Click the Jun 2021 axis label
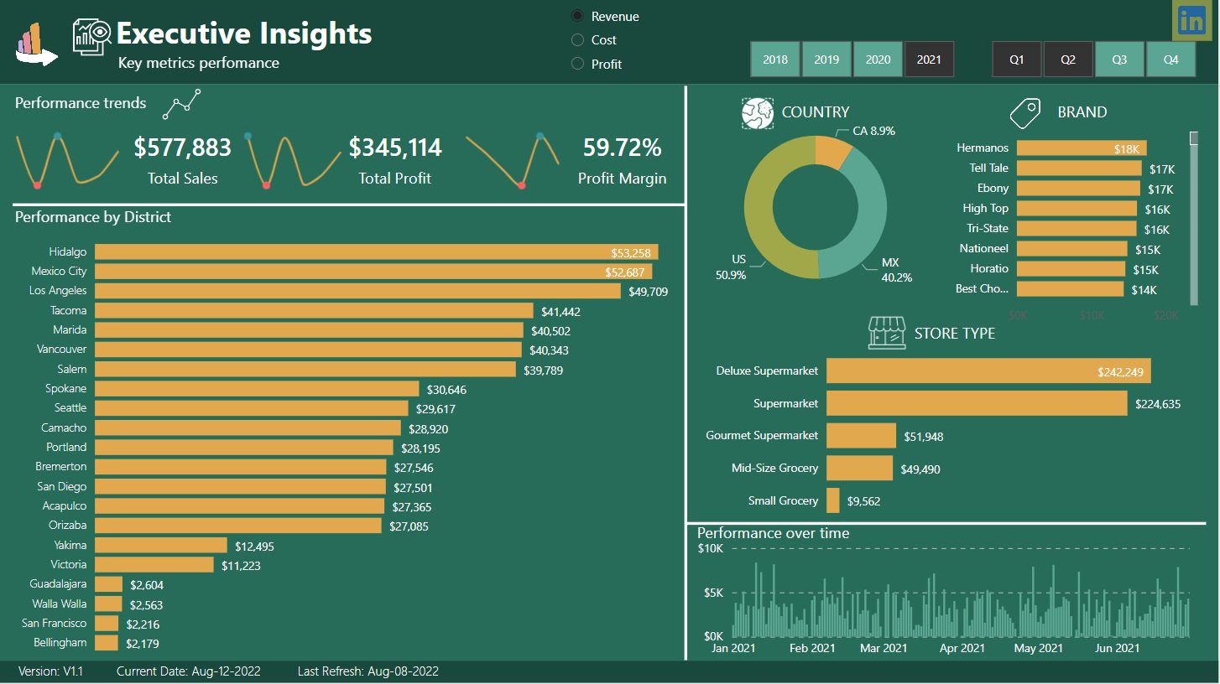The height and width of the screenshot is (684, 1220). pos(1117,648)
